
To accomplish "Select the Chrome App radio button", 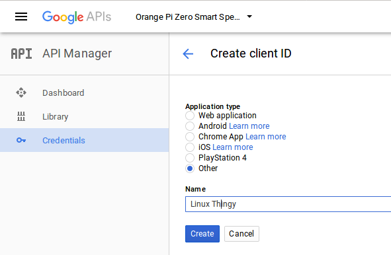I will (190, 137).
